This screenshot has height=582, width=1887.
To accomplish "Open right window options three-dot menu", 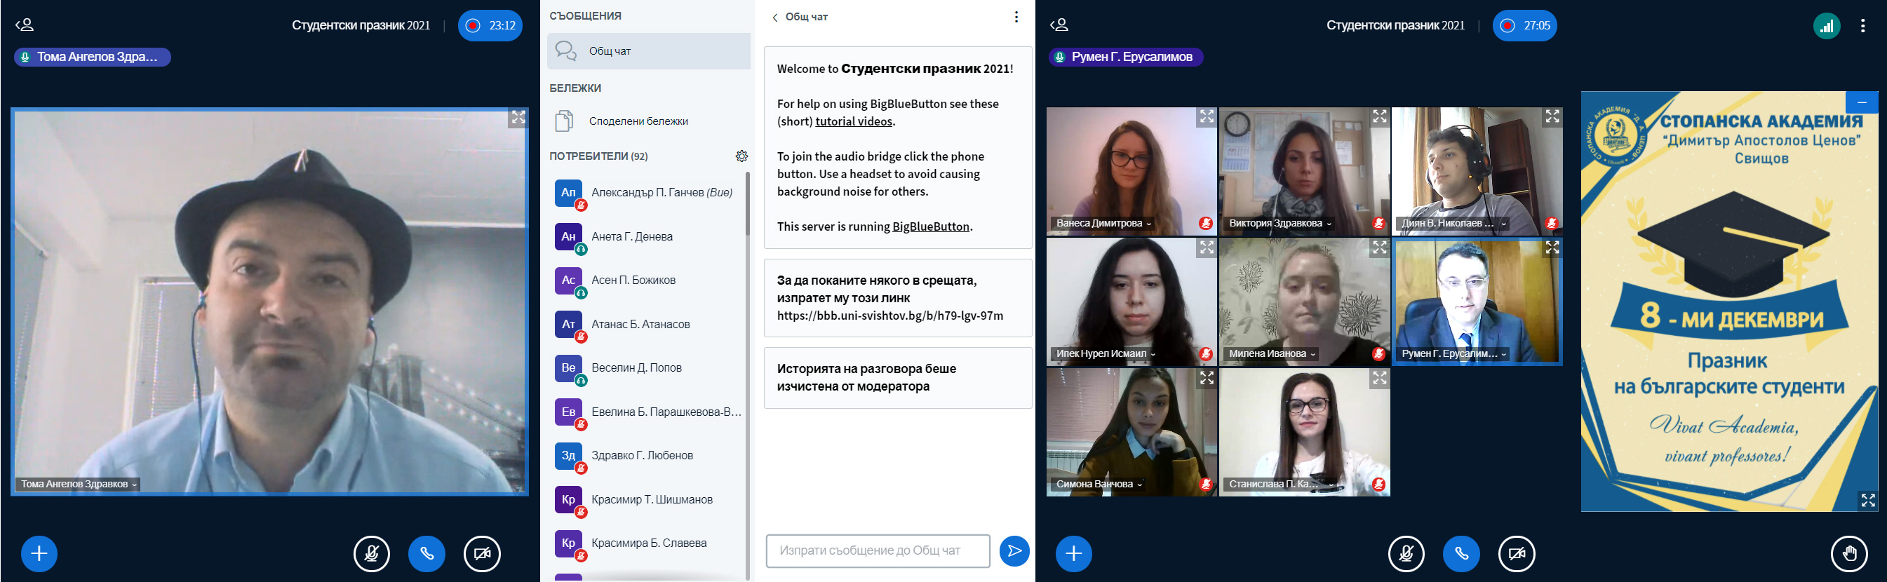I will pyautogui.click(x=1862, y=26).
